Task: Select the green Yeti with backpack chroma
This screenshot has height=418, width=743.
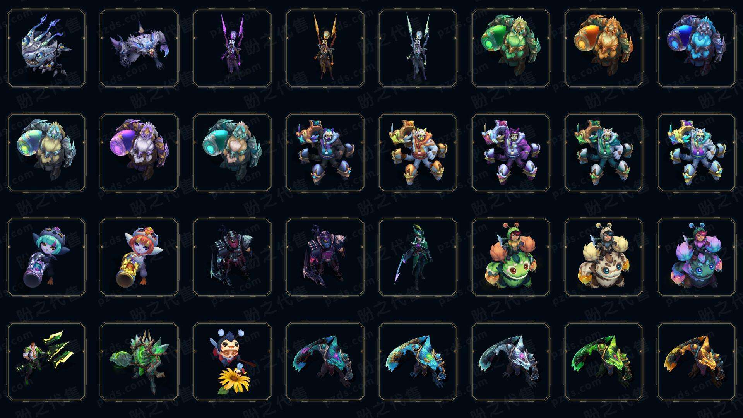Action: click(511, 48)
